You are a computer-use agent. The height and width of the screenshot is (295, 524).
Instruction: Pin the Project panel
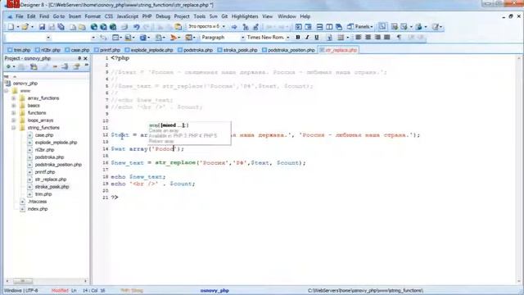click(x=79, y=58)
